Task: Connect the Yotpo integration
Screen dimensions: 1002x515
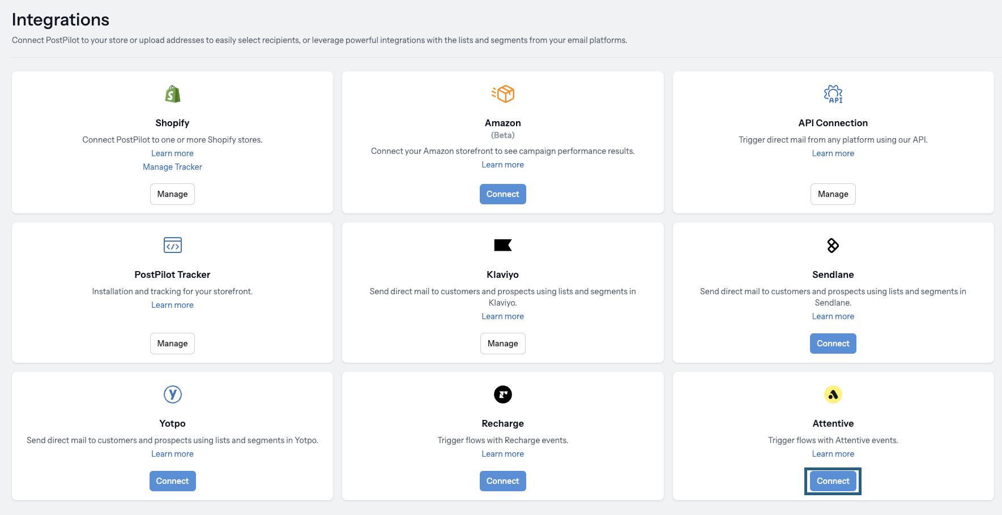Action: click(173, 481)
